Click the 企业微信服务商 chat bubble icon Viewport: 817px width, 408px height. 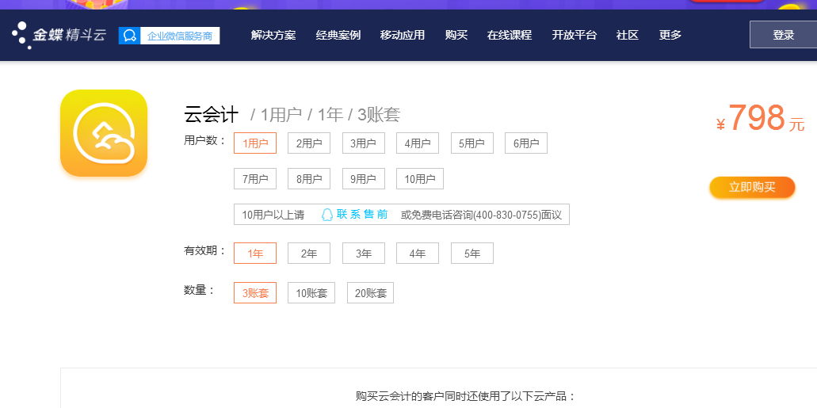point(130,36)
